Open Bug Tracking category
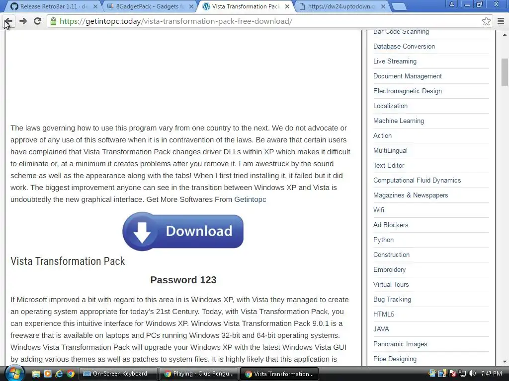This screenshot has width=509, height=381. (392, 299)
